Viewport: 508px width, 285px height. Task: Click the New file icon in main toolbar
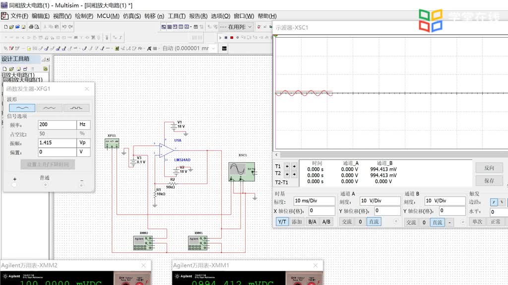click(x=6, y=27)
